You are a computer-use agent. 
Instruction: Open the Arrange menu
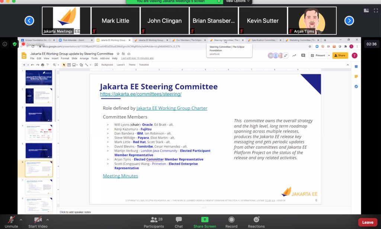click(84, 58)
